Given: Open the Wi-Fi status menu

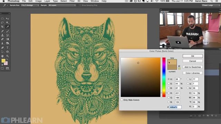Looking at the screenshot, I should (x=157, y=1).
